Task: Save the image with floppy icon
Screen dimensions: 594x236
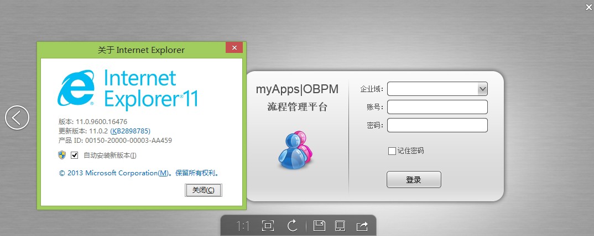Action: [319, 226]
